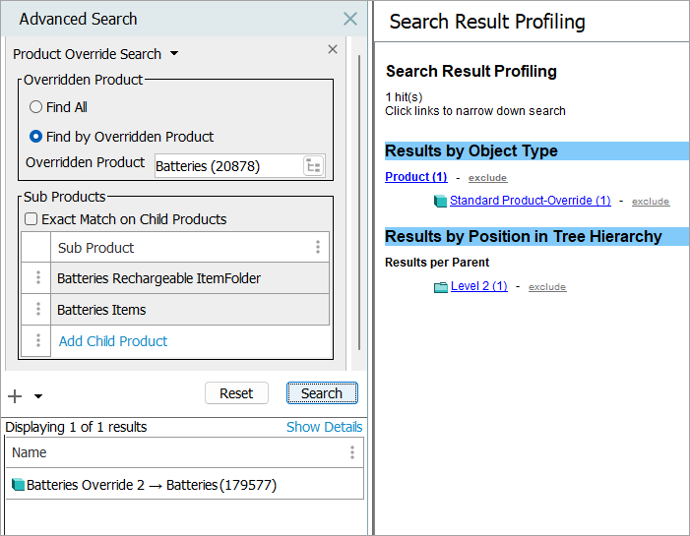
Task: Open the dropdown arrow beside the plus icon
Action: (x=38, y=396)
